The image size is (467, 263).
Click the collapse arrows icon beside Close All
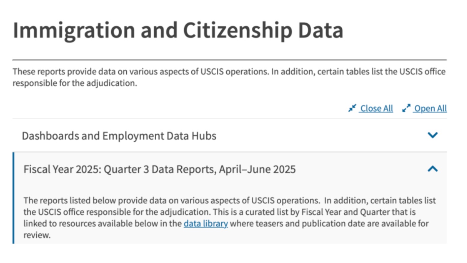pos(352,109)
